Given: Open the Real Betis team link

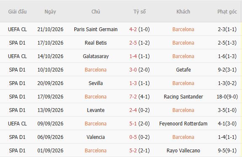Looking at the screenshot, I should (96, 43).
